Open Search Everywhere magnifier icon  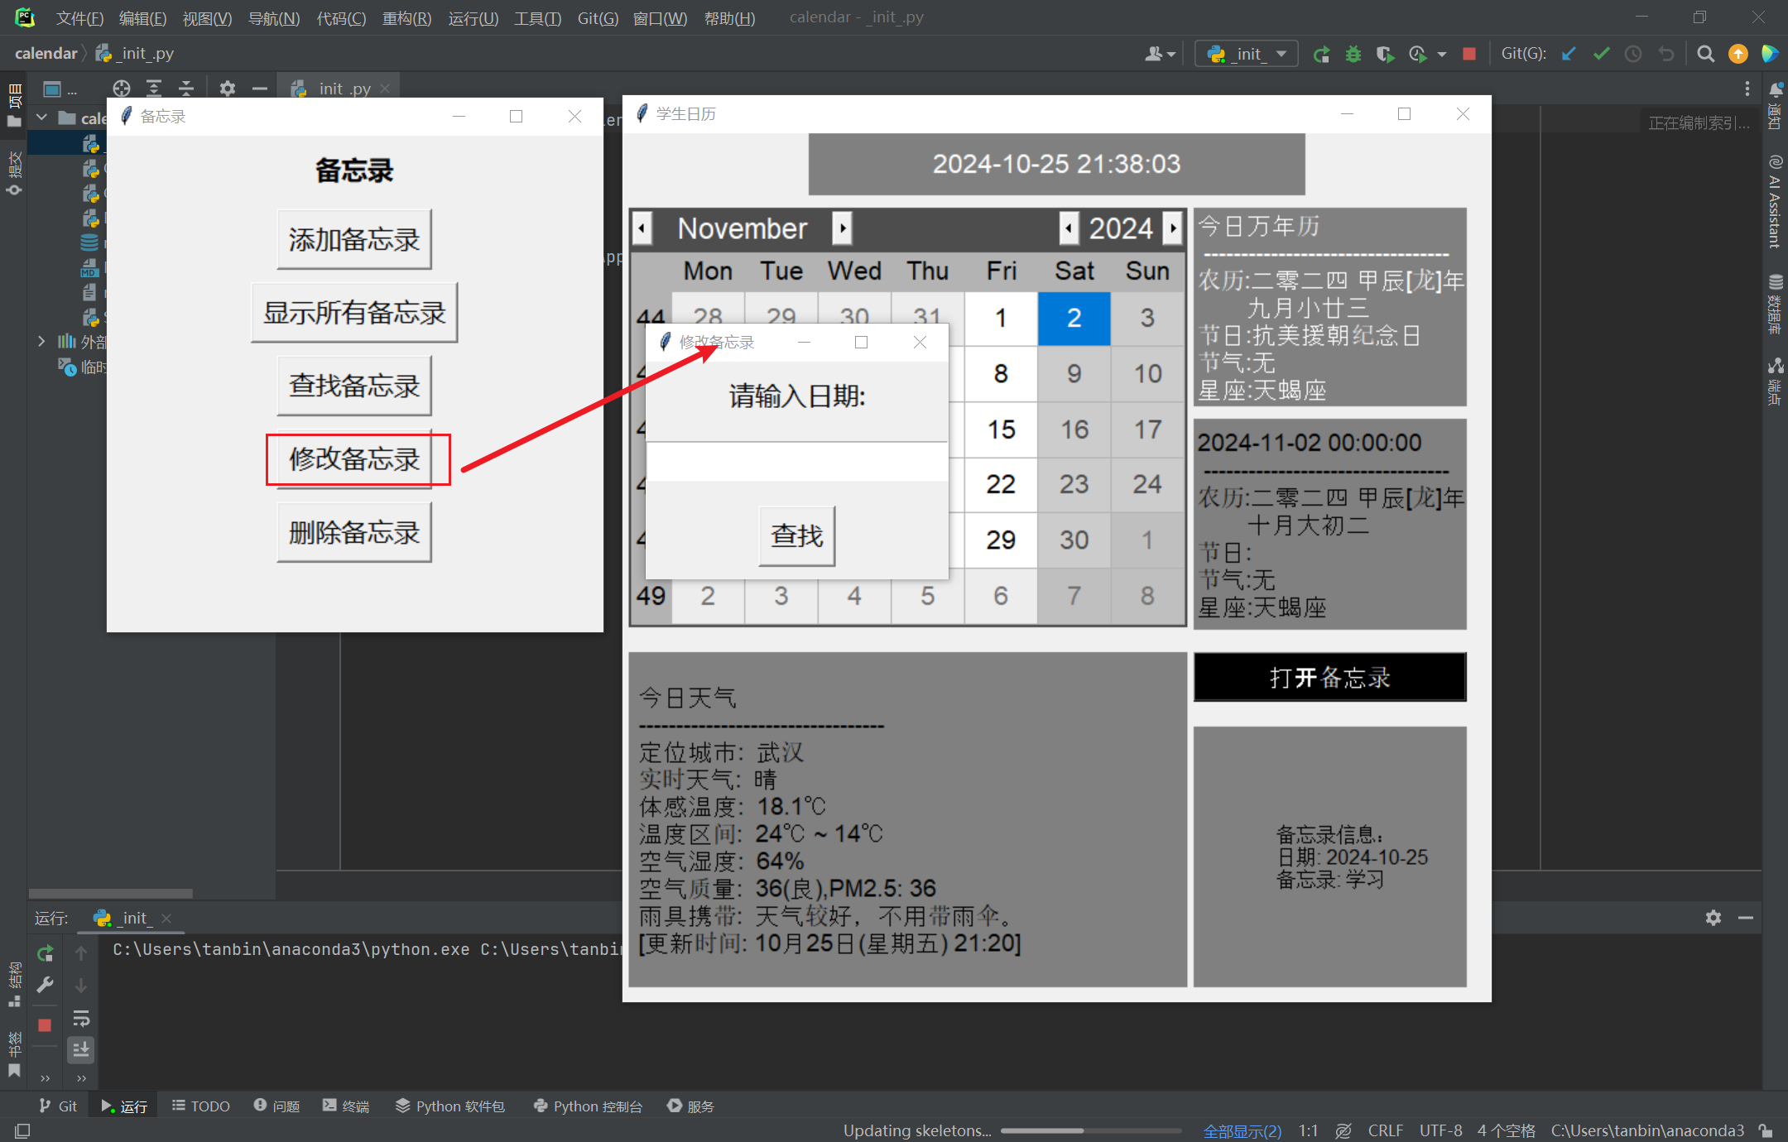pyautogui.click(x=1705, y=55)
